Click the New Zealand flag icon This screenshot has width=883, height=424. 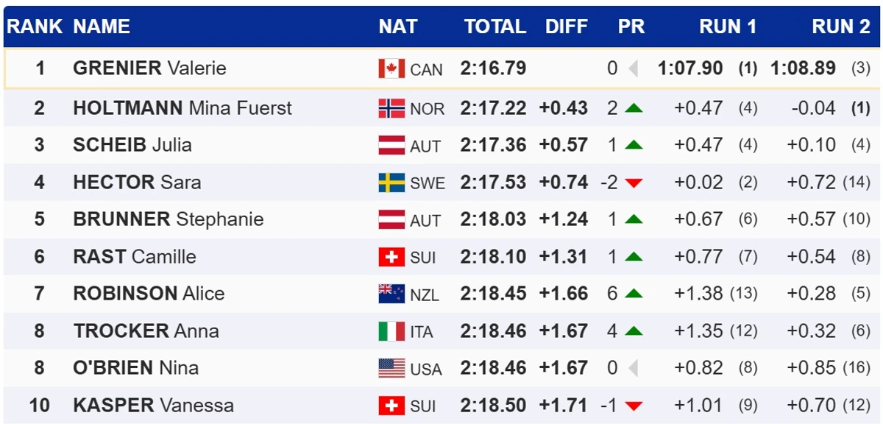[391, 294]
